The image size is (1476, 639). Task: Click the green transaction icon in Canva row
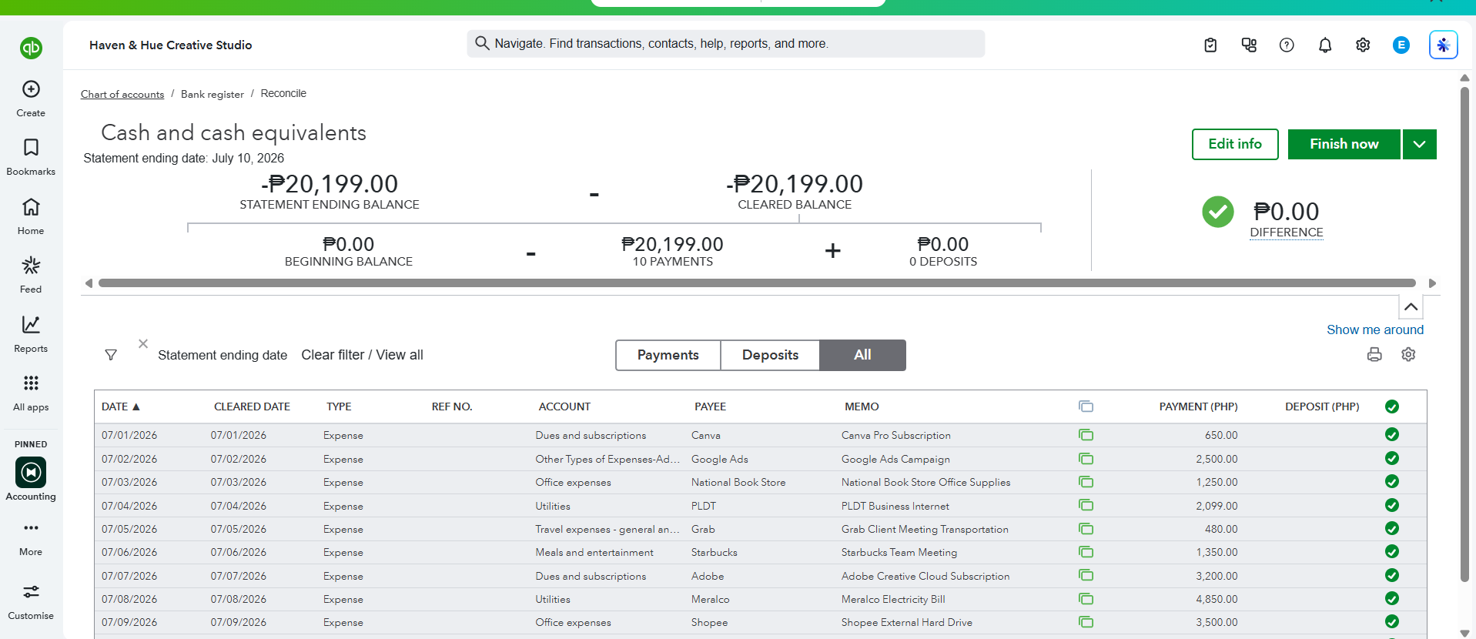pyautogui.click(x=1086, y=435)
